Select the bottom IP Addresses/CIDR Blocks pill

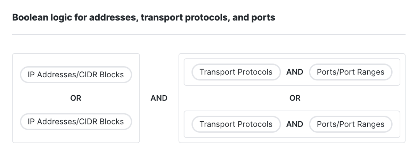[76, 122]
